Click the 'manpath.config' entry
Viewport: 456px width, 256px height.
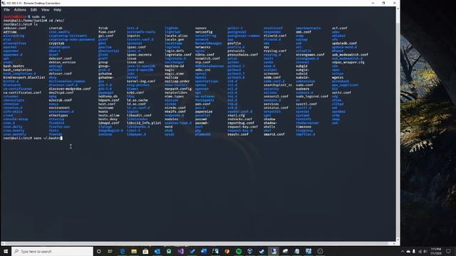(x=178, y=89)
